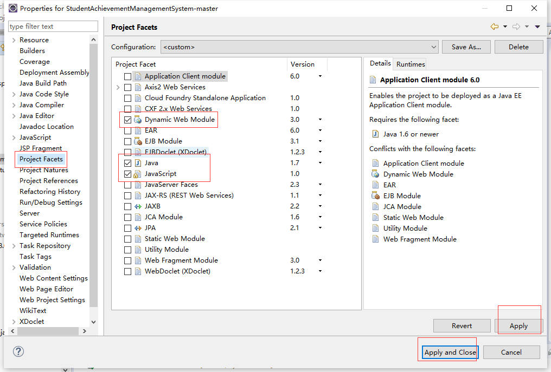Select Targeted Runtimes in the sidebar
Viewport: 551px width, 372px height.
tap(49, 235)
